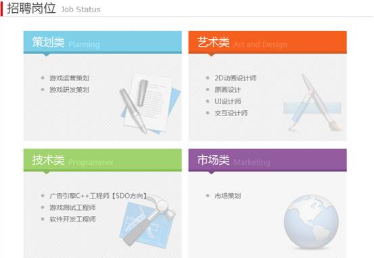Click the pencil and brush Art icon
Image resolution: width=374 pixels, height=258 pixels.
tap(312, 103)
